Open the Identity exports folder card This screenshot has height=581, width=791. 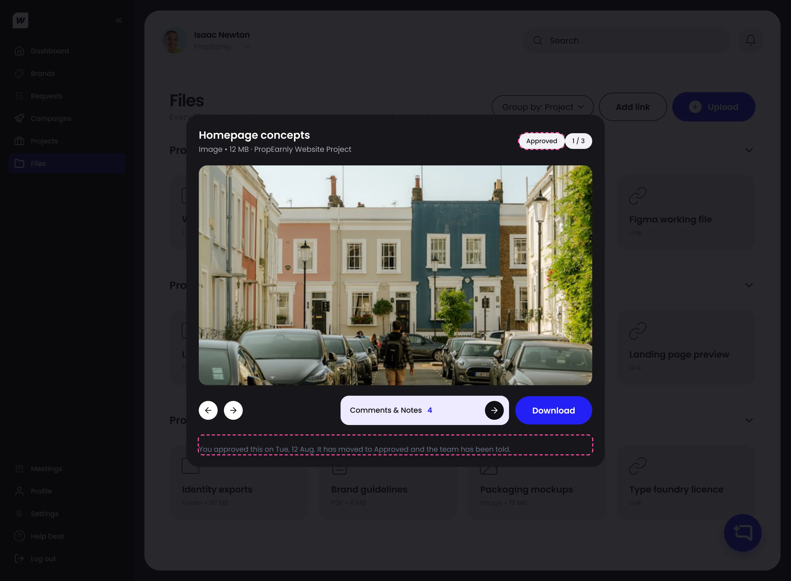[239, 493]
